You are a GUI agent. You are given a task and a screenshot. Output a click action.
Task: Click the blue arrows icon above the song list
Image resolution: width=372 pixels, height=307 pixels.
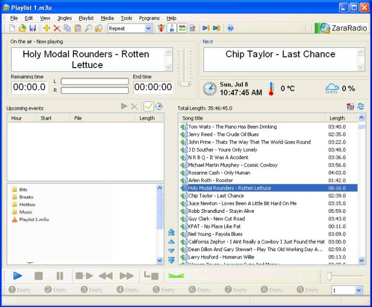coord(361,106)
